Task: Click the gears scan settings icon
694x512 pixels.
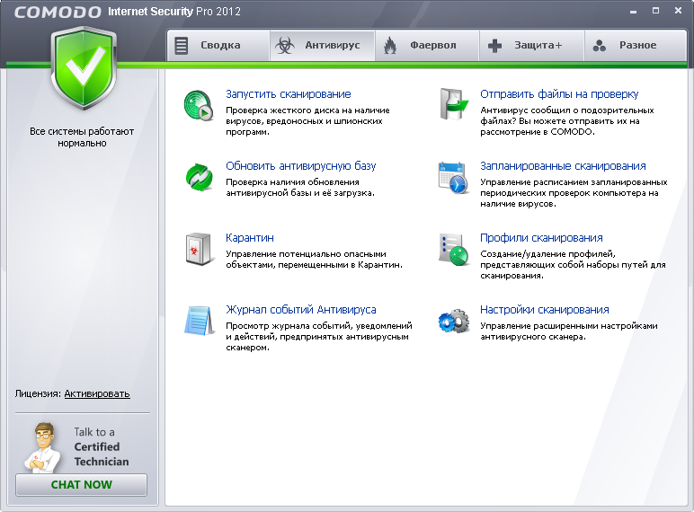Action: (454, 321)
